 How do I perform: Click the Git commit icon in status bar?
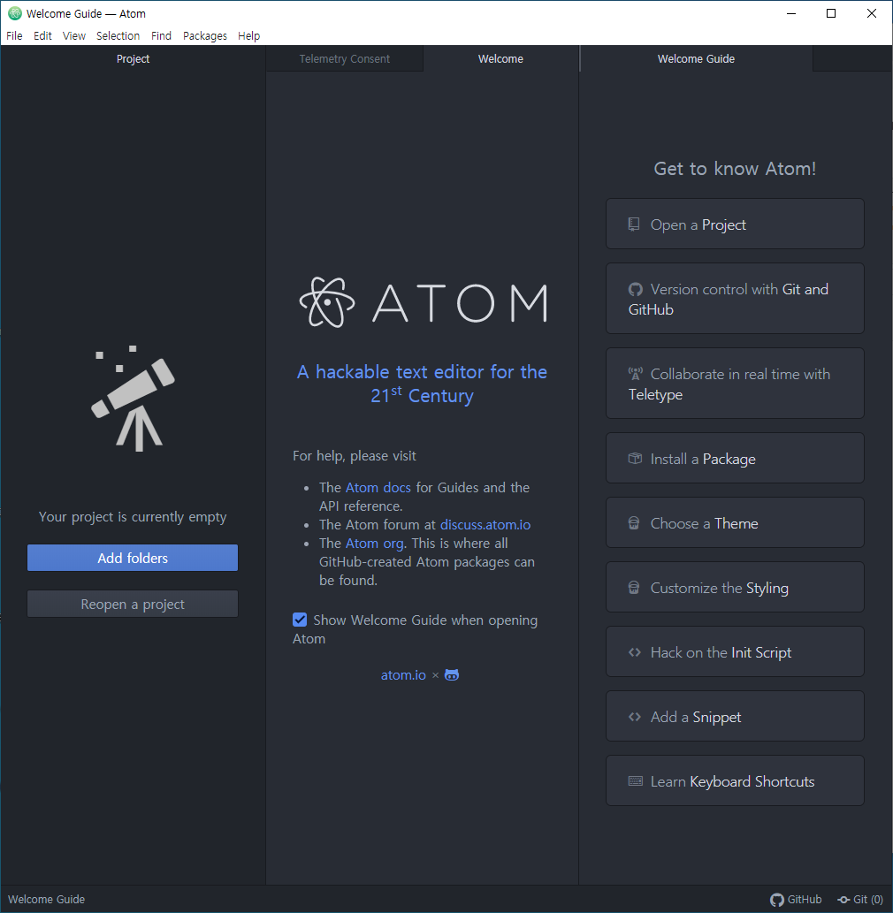(x=843, y=900)
